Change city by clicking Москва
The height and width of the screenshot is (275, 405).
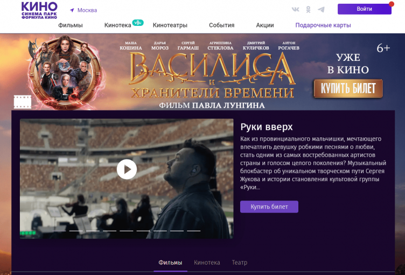pos(87,10)
